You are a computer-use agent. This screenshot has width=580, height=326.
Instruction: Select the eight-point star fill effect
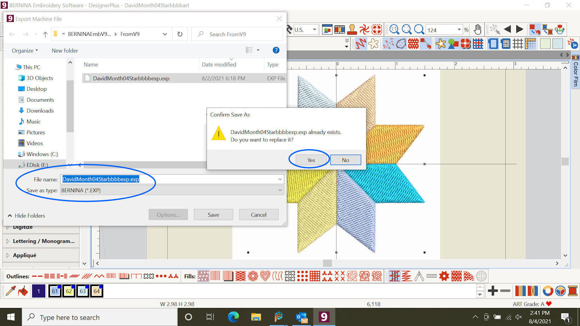[444, 276]
